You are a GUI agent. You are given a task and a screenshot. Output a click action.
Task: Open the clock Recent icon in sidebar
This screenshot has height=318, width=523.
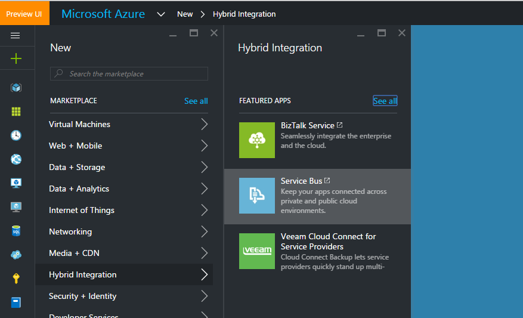[16, 135]
